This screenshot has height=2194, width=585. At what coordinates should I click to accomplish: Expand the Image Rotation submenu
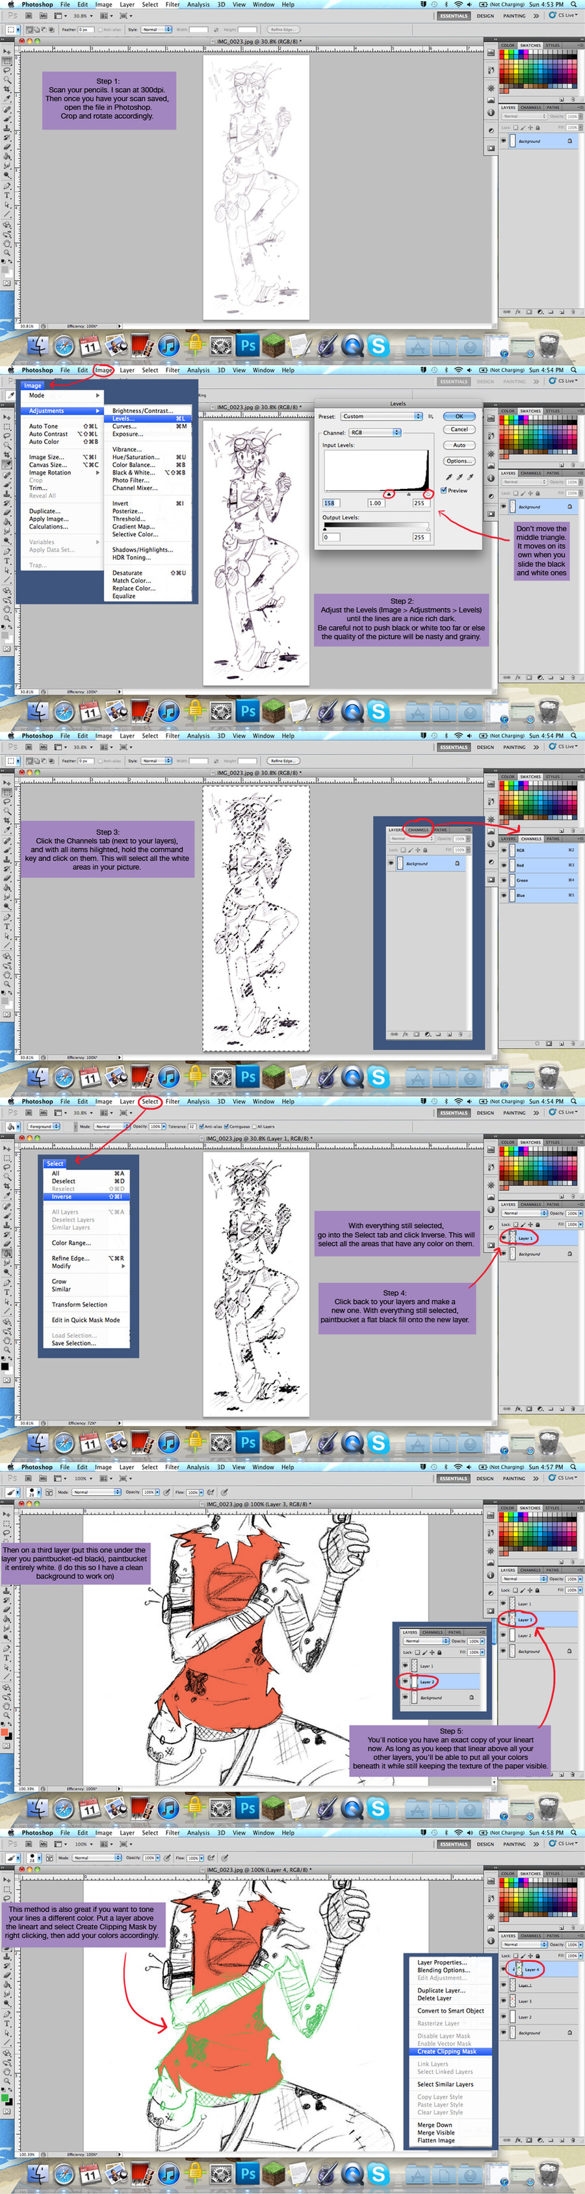64,473
